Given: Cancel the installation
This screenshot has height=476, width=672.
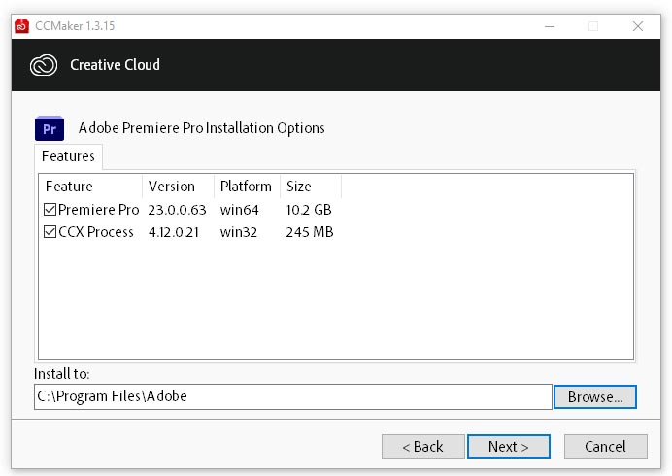Looking at the screenshot, I should 606,447.
